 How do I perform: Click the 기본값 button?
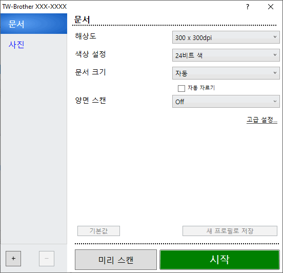[98, 231]
